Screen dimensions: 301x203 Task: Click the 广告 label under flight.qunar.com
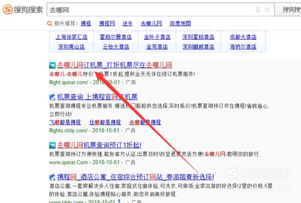coord(131,83)
